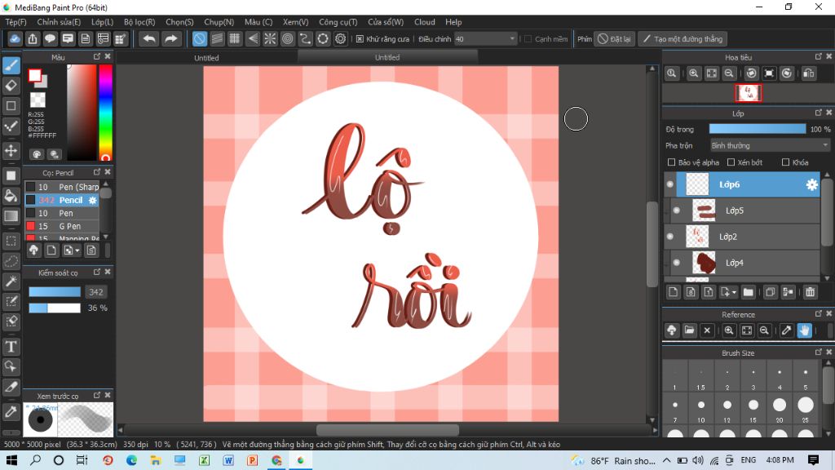Click the Navigator canvas thumbnail
Viewport: 835px width, 470px height.
[749, 93]
